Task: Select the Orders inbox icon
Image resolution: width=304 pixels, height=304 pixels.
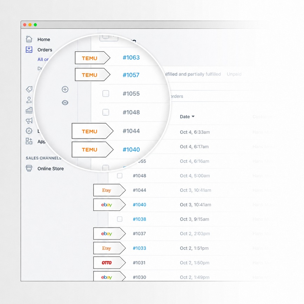Action: 29,49
